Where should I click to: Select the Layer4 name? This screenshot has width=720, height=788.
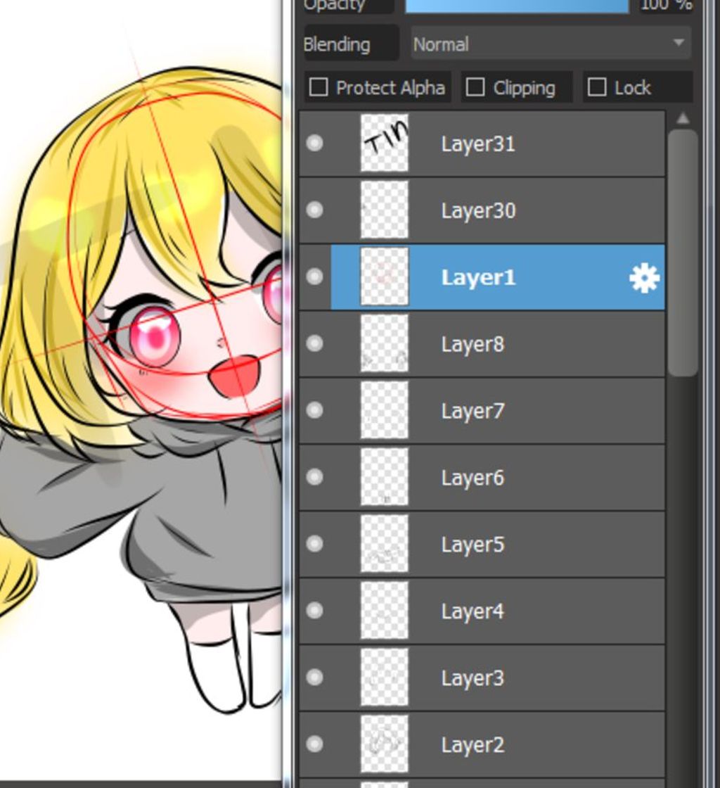click(472, 611)
